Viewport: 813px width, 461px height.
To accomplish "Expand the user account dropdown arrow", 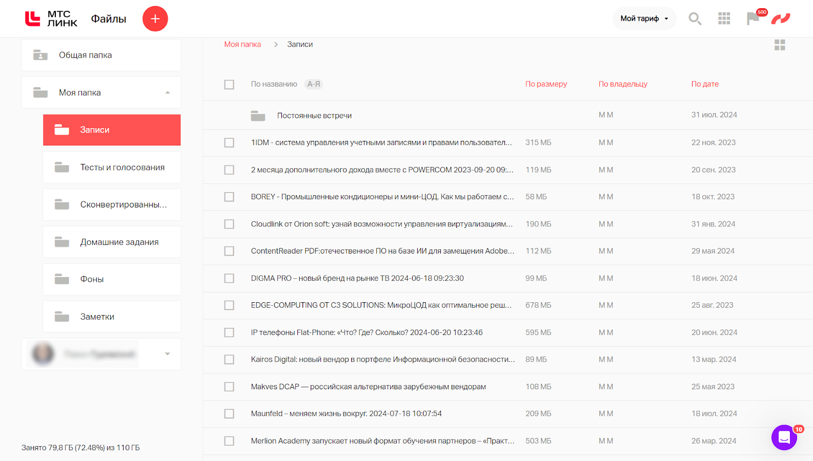I will pos(167,354).
